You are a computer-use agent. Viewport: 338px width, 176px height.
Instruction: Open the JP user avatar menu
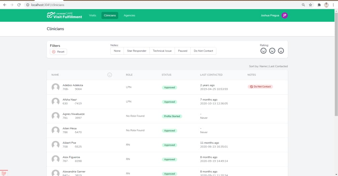point(285,15)
